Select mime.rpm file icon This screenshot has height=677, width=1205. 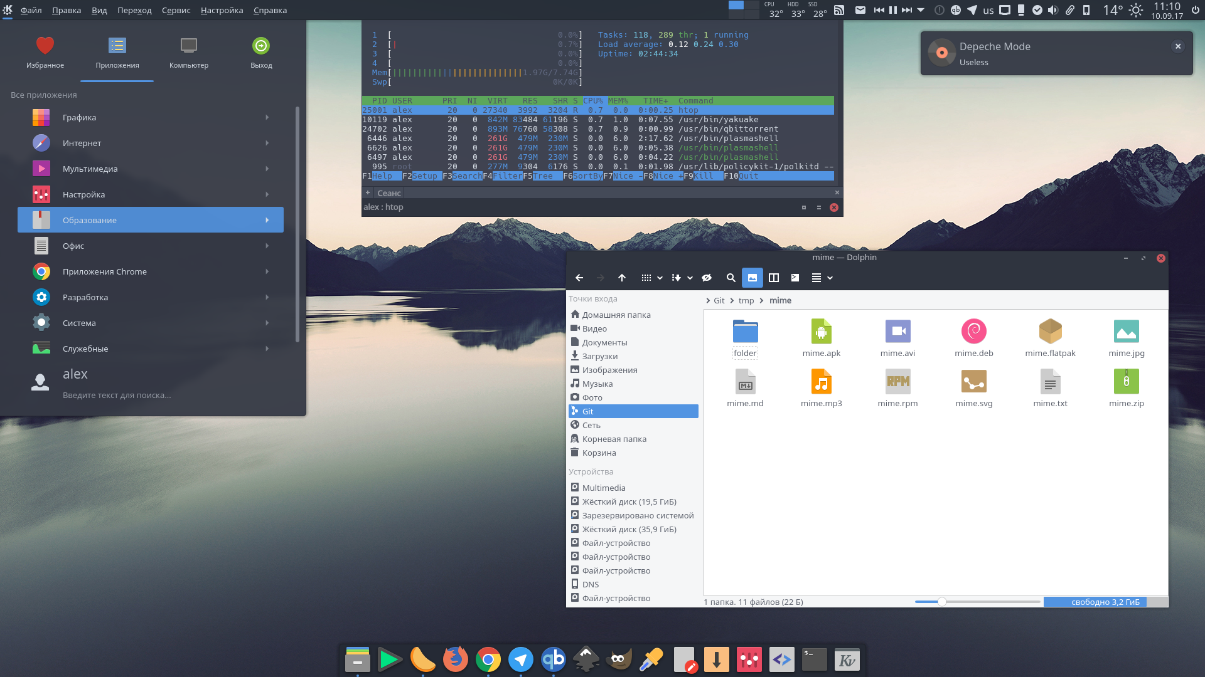coord(898,381)
